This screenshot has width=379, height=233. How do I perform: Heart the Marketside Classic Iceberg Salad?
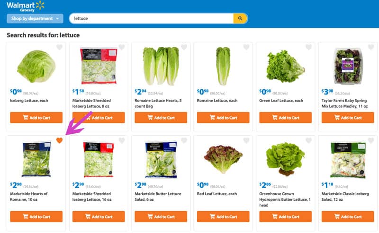(371, 140)
